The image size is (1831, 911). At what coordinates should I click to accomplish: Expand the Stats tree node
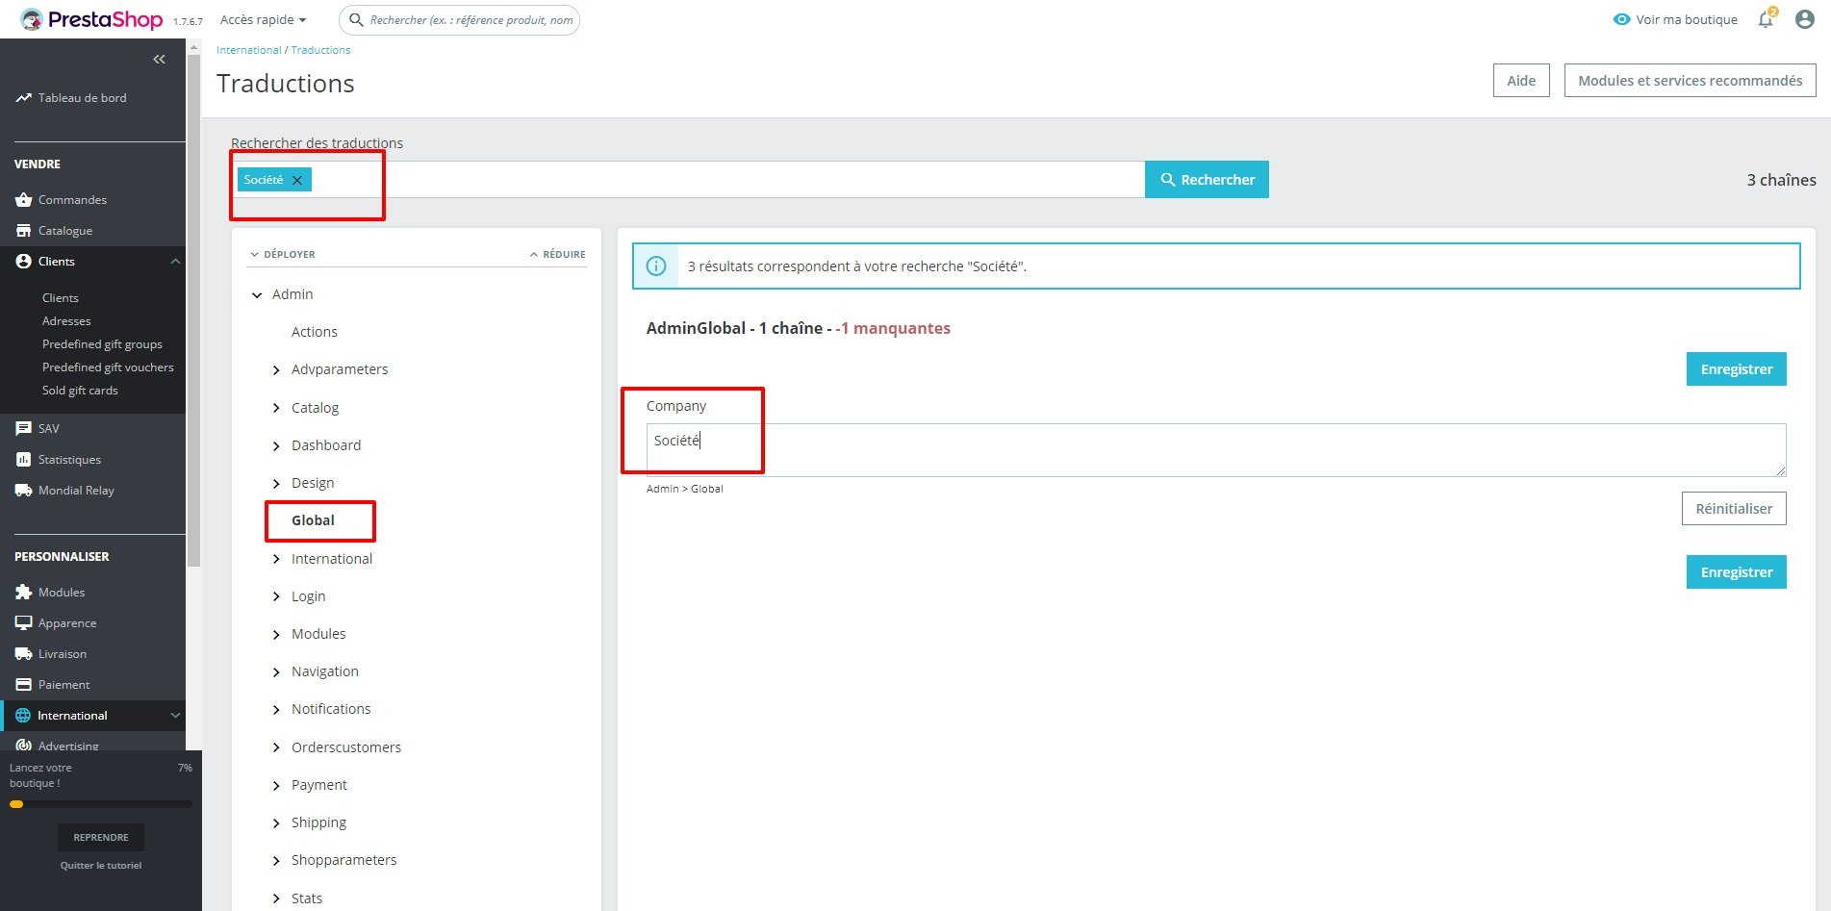coord(276,899)
